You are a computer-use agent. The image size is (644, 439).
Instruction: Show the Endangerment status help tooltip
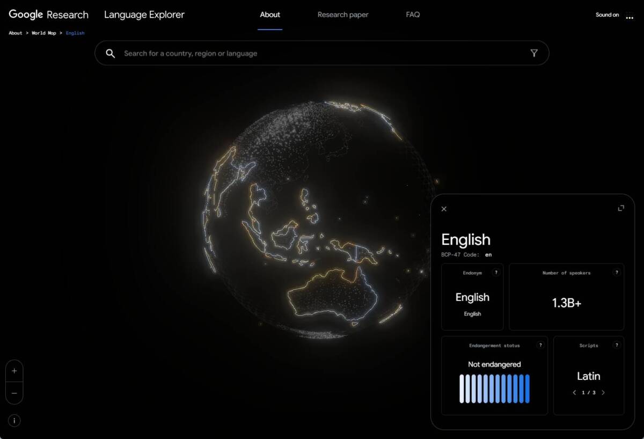(540, 345)
